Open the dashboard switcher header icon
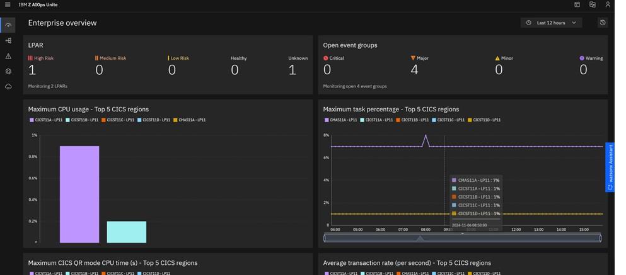The image size is (626, 275). (593, 4)
